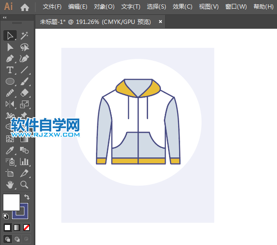
Task: Select the Zoom magnifier tool
Action: (24, 185)
